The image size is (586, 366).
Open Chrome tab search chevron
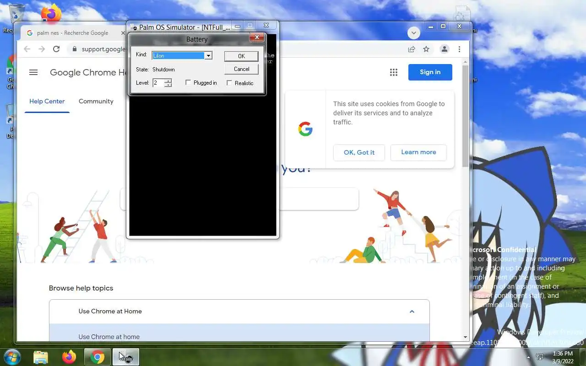coord(414,33)
